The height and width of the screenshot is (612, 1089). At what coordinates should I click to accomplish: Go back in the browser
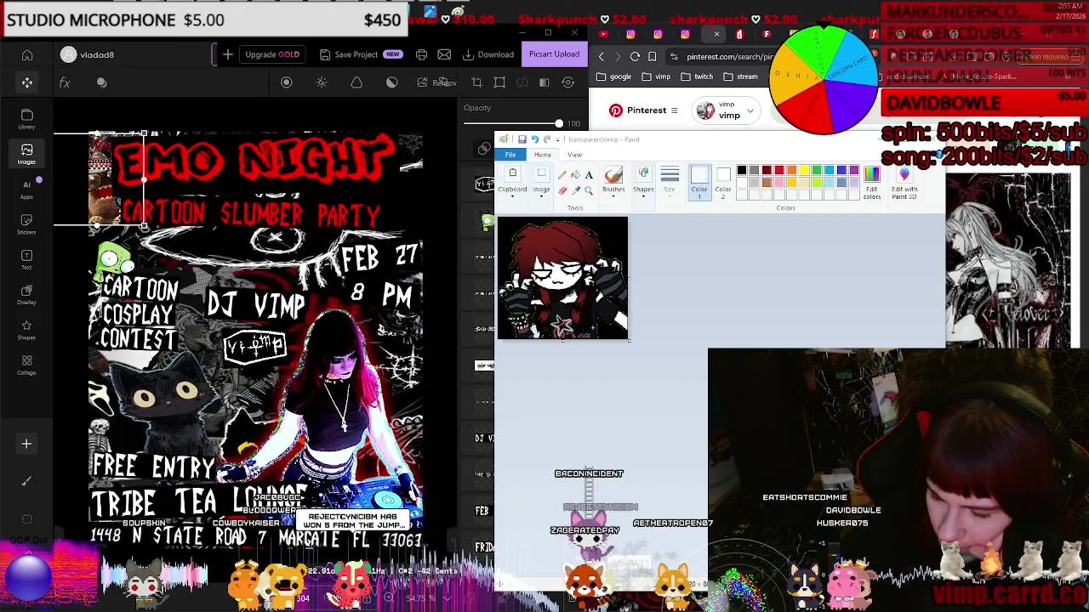pos(602,56)
